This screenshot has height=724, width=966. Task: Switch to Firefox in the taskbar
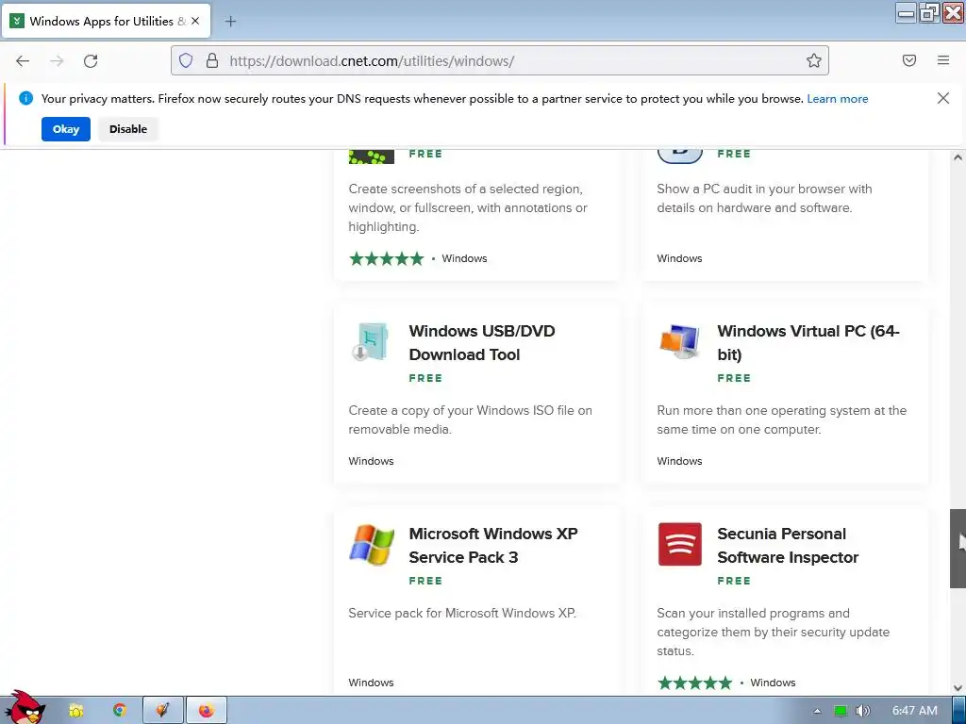point(207,711)
